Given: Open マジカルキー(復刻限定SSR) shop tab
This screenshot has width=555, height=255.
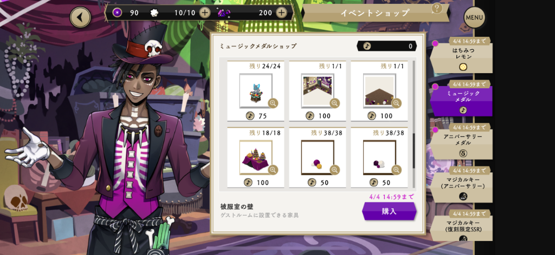Looking at the screenshot, I should click(461, 225).
